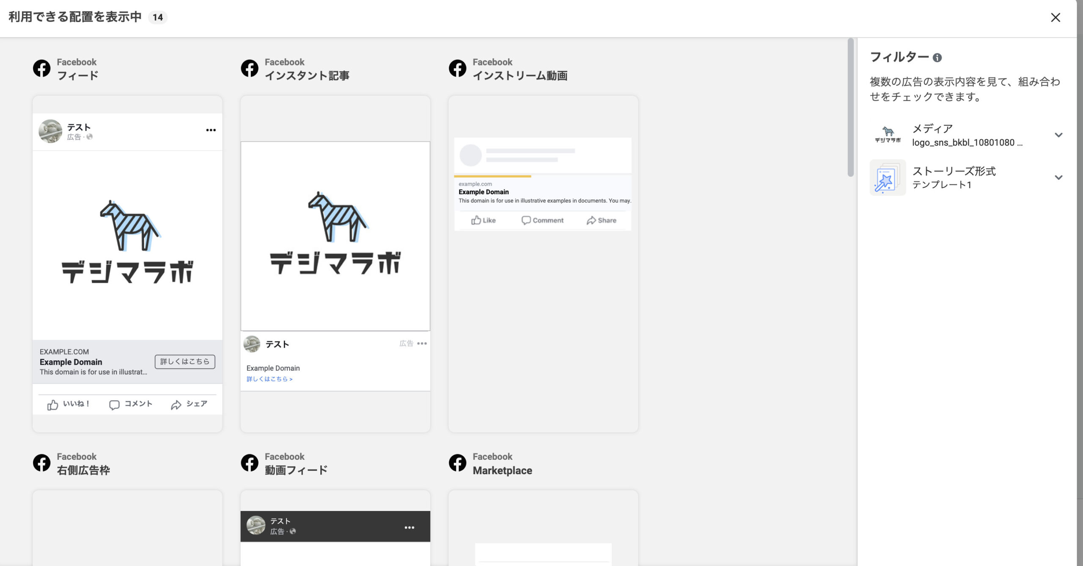The width and height of the screenshot is (1083, 566).
Task: Click the vertical scrollbar of preview list
Action: tap(850, 107)
